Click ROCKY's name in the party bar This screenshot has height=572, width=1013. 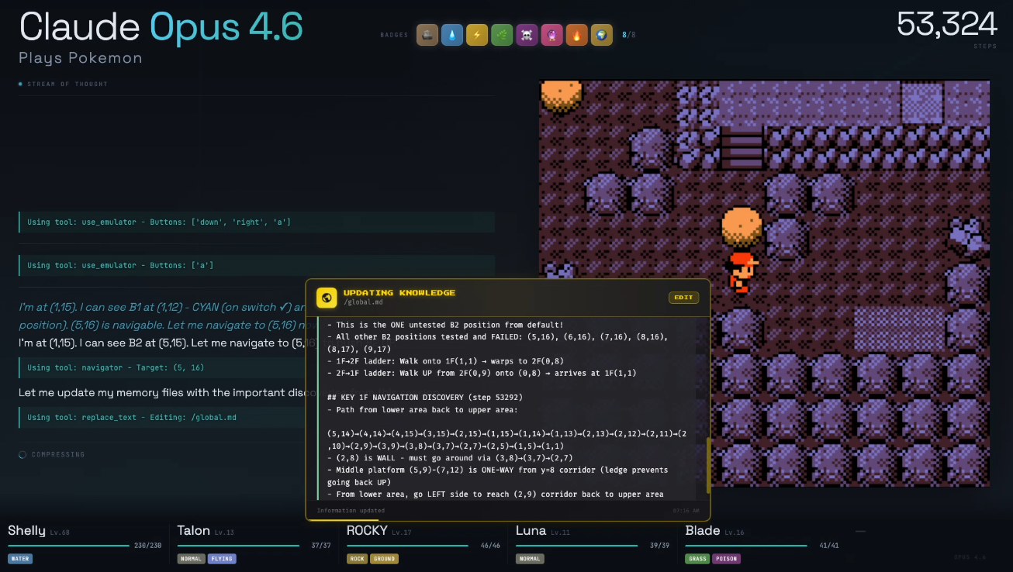(367, 531)
